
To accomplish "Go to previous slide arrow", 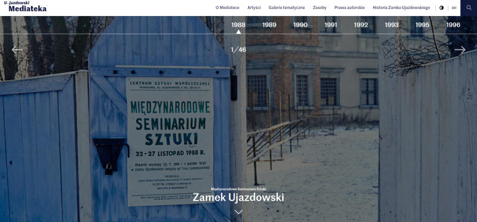I will (17, 50).
